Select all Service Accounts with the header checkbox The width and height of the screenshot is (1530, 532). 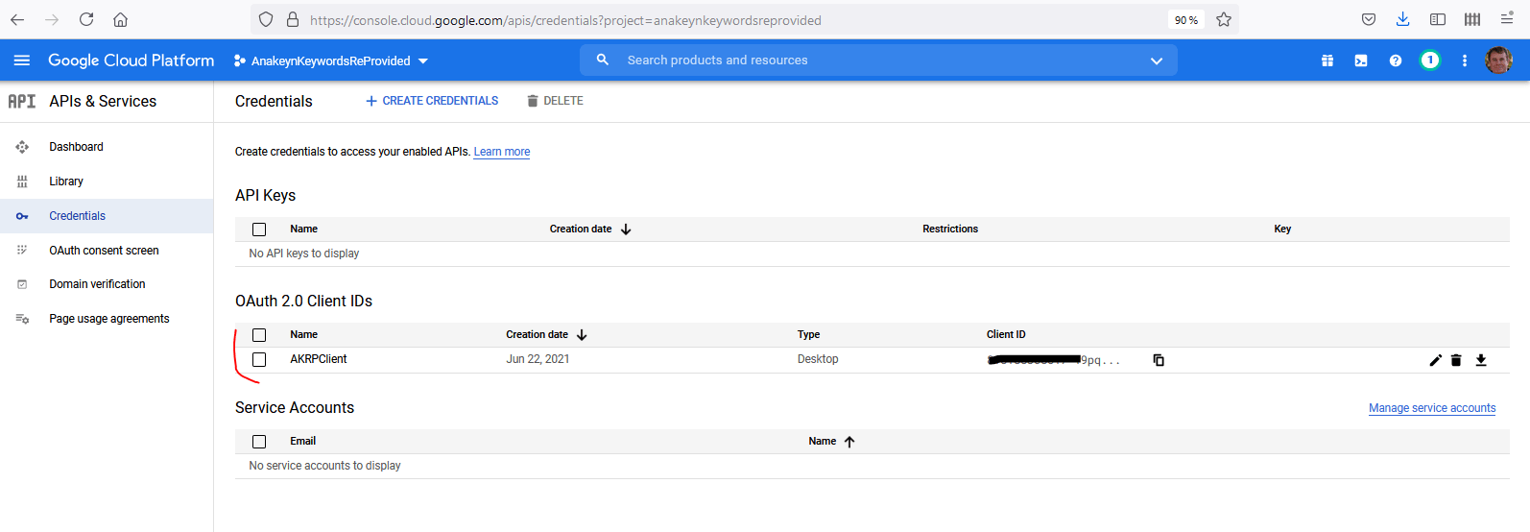259,442
